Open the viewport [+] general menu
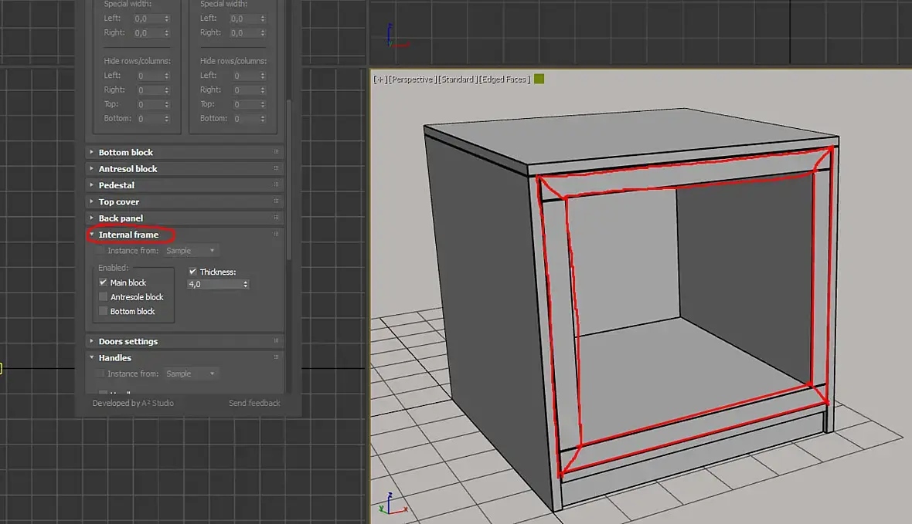The width and height of the screenshot is (912, 524). [379, 79]
